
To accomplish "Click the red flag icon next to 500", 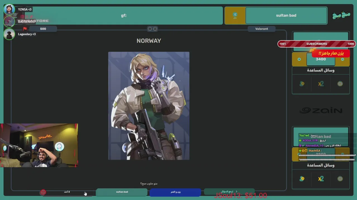I will (x=25, y=29).
